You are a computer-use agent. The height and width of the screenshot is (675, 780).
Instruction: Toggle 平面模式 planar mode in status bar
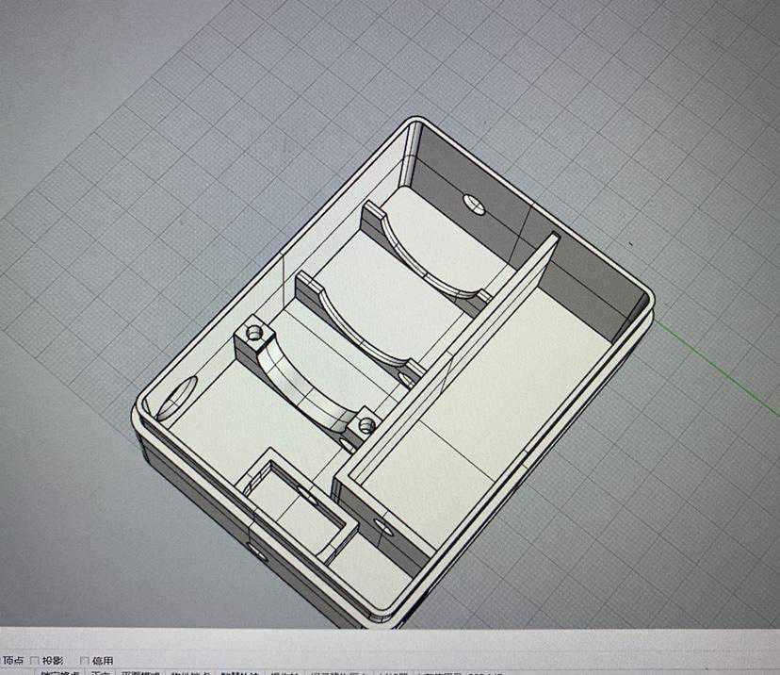(x=141, y=672)
